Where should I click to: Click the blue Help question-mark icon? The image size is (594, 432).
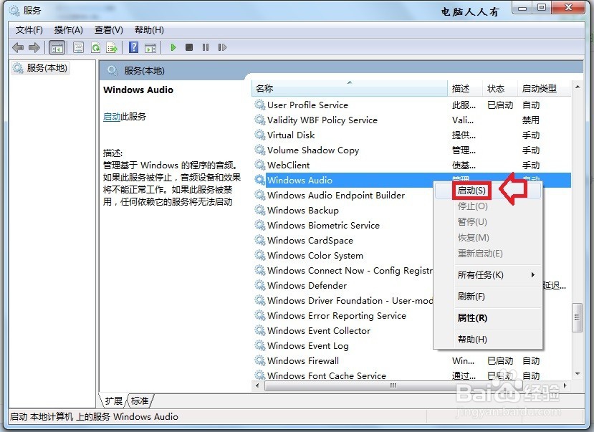[133, 47]
